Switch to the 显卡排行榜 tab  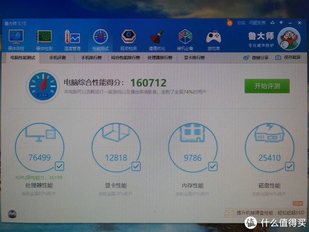[x=194, y=58]
